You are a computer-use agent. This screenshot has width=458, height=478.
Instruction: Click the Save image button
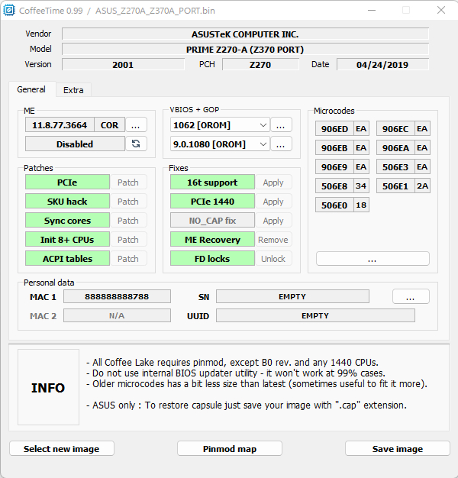click(x=398, y=449)
